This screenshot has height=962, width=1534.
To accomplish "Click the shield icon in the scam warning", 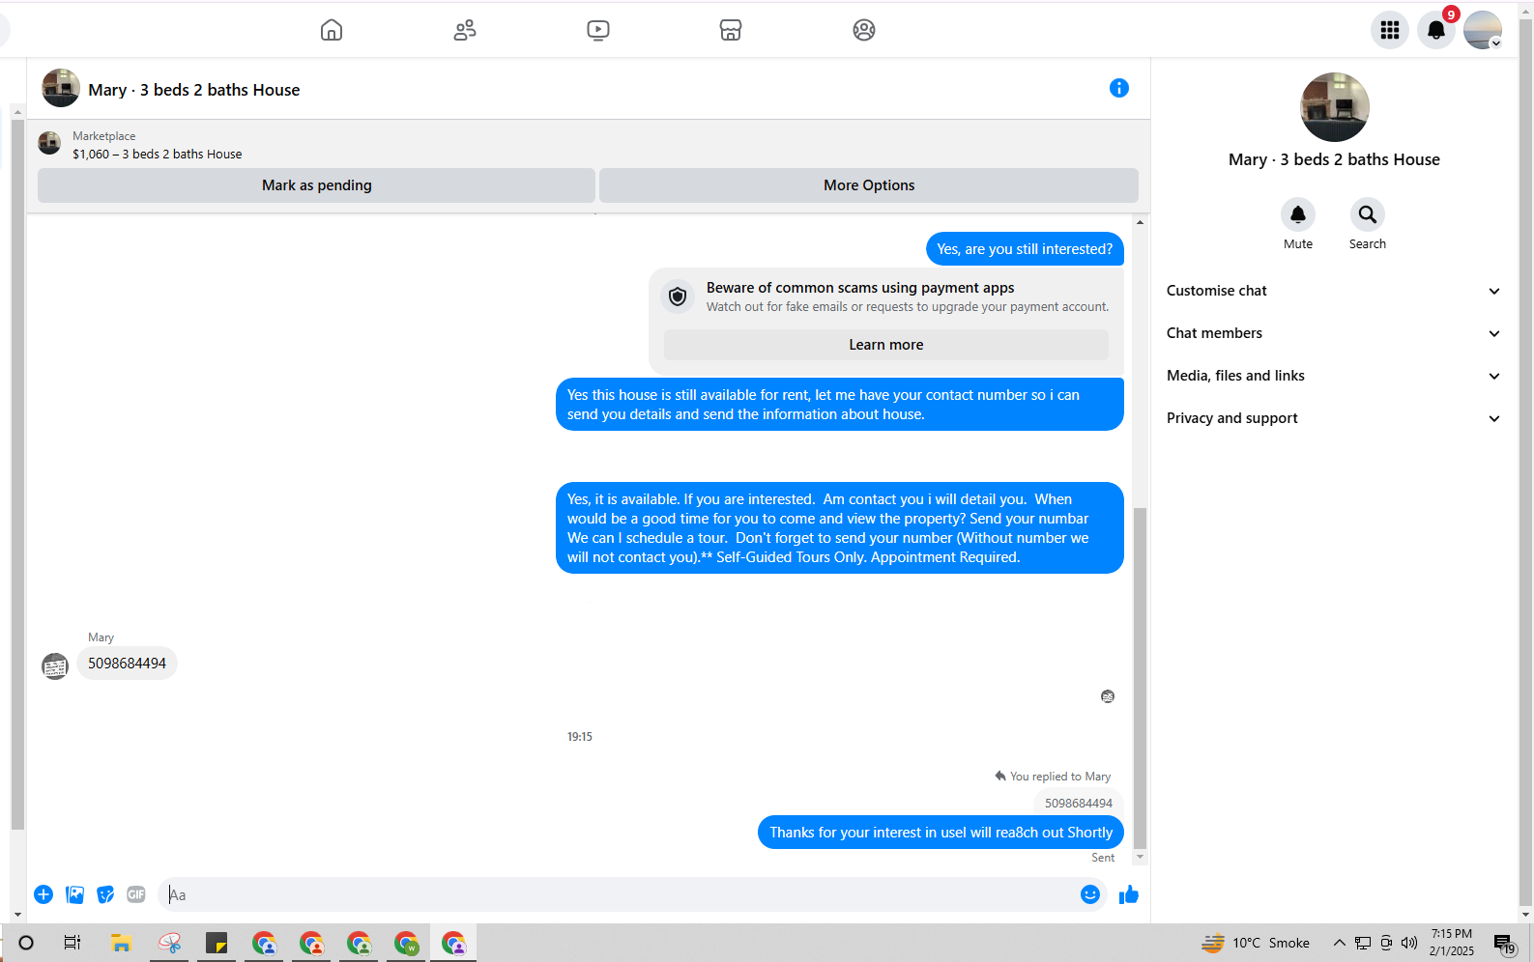I will tap(678, 297).
